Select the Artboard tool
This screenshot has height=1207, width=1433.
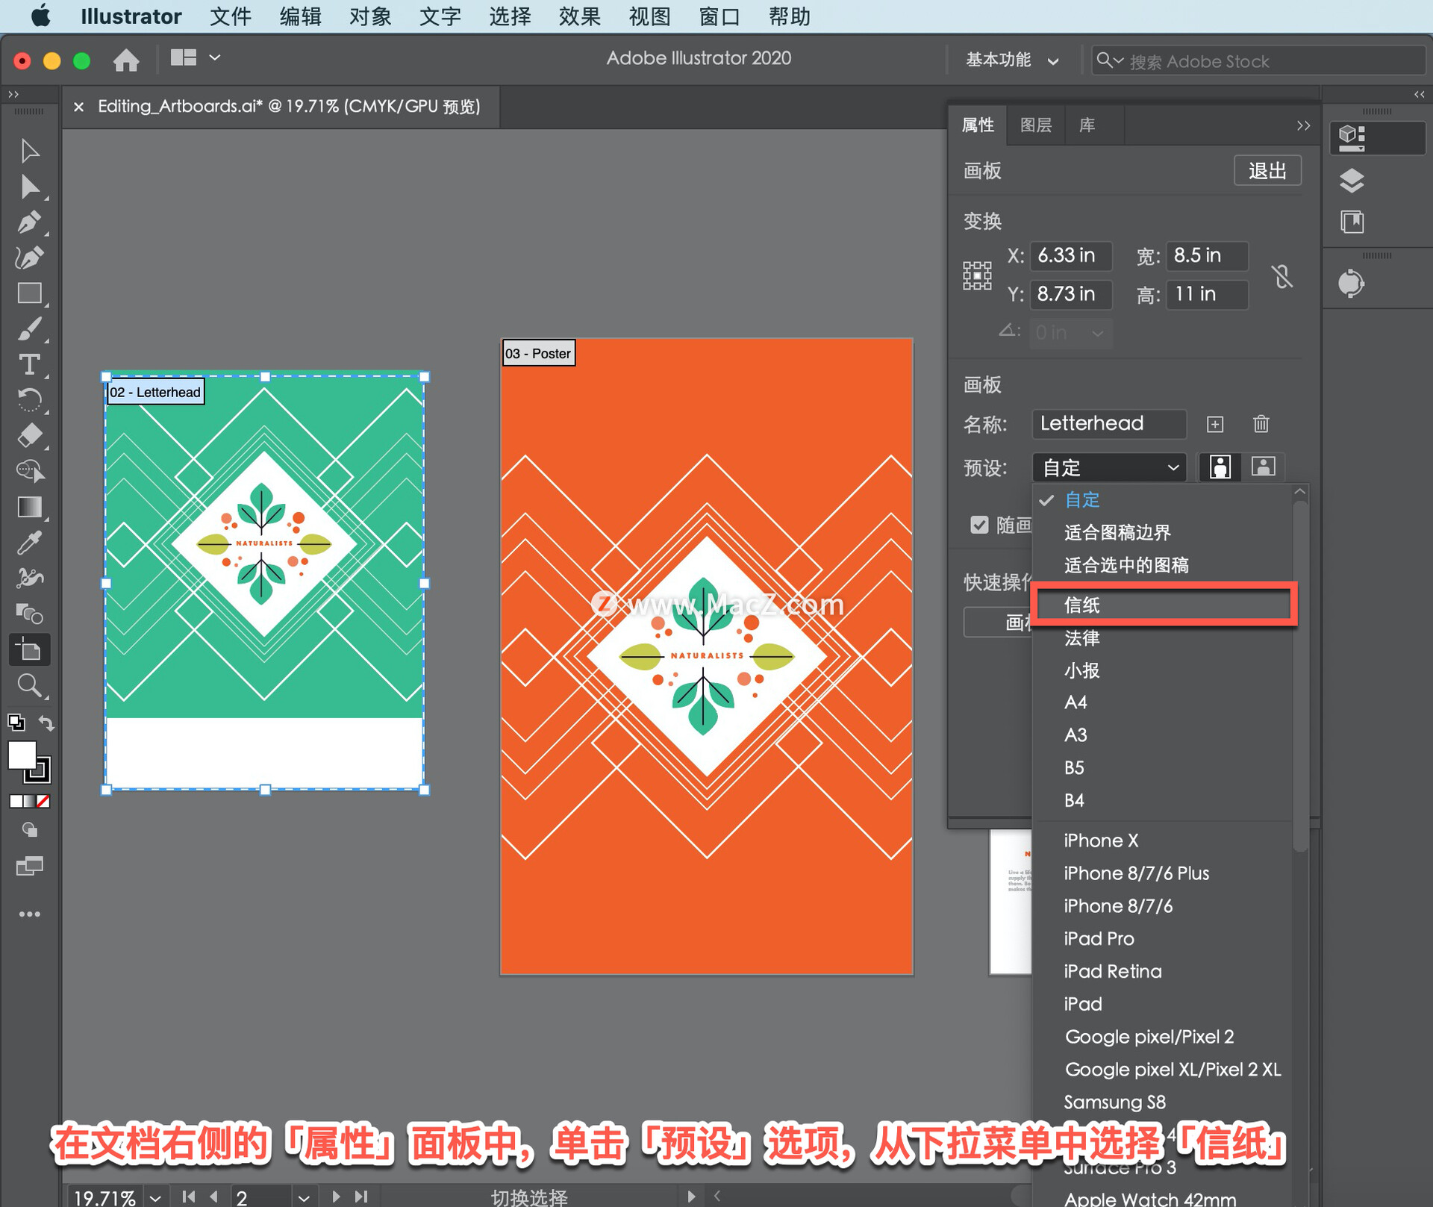pyautogui.click(x=29, y=650)
